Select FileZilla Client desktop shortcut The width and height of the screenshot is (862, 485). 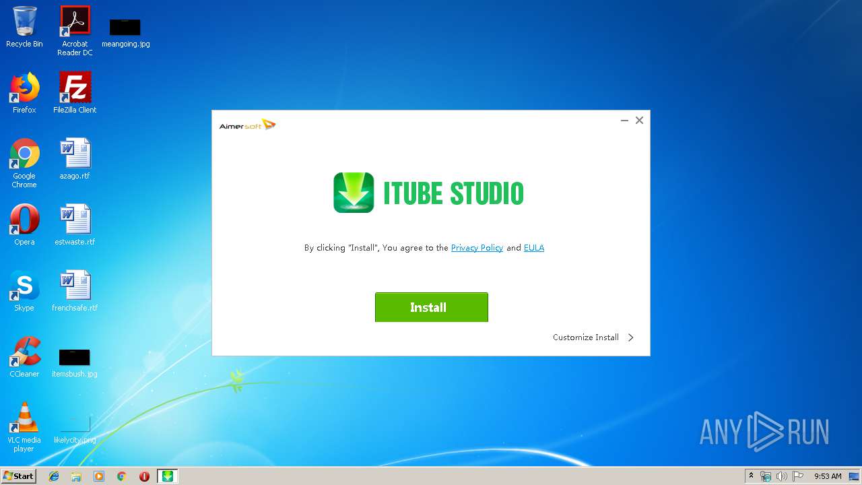click(75, 93)
